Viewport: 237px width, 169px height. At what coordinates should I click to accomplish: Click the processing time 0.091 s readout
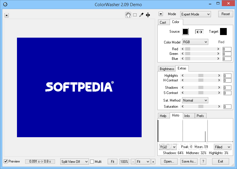point(40,161)
